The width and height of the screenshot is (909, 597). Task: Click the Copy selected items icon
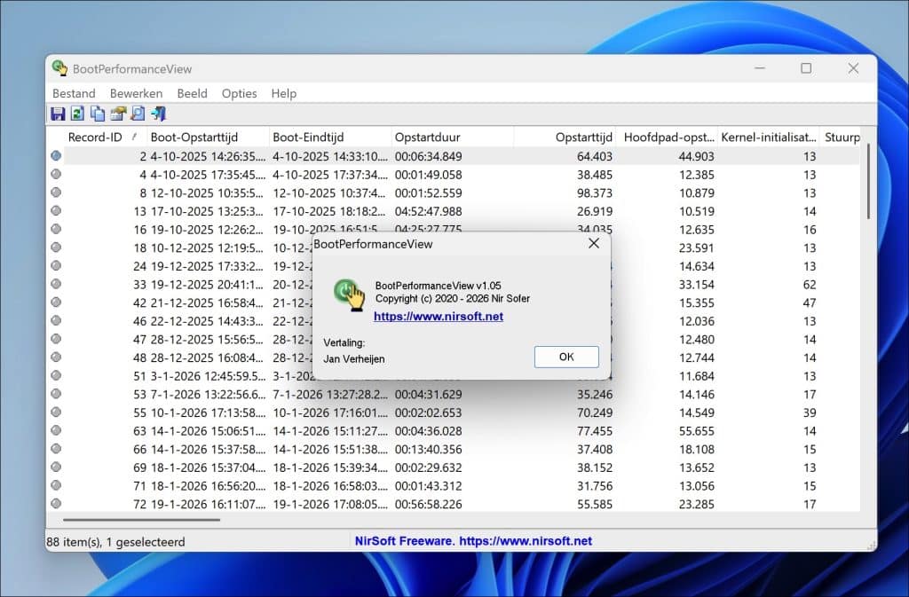[98, 114]
